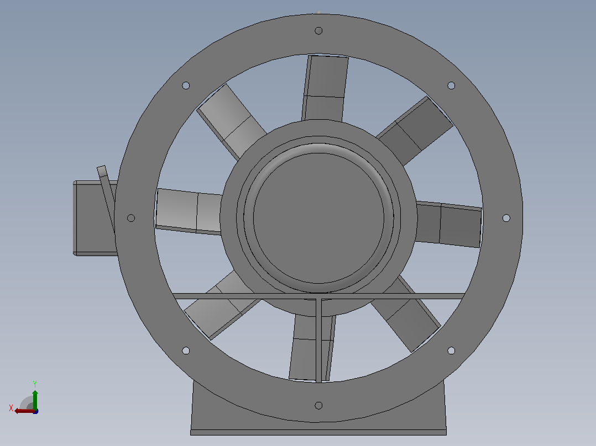Select the fan blade pointing straight up
The width and height of the screenshot is (596, 446).
point(325,88)
